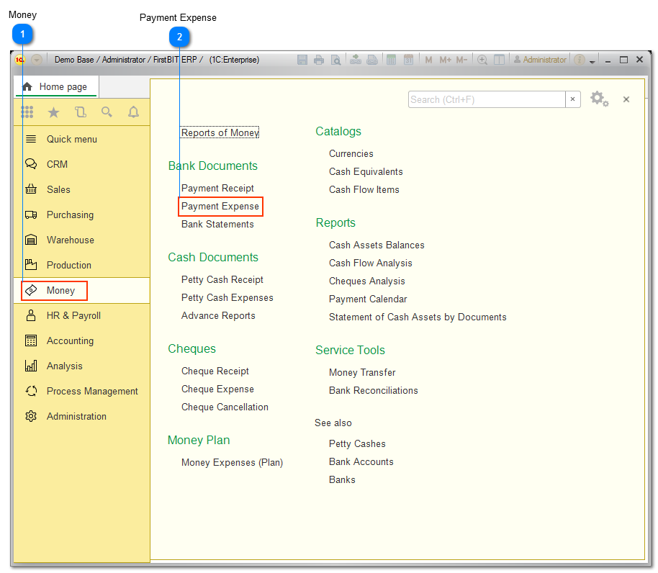Open the Calendar toolbar icon

tap(408, 59)
